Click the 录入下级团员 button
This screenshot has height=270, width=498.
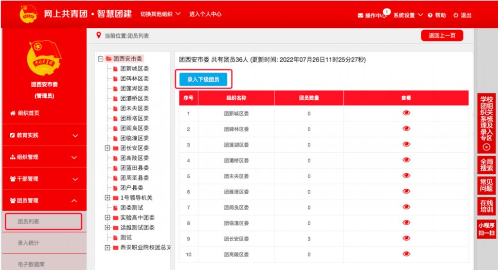click(x=203, y=79)
